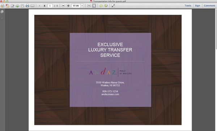Toggle read mode fullscreen arrows icon

click(x=113, y=6)
